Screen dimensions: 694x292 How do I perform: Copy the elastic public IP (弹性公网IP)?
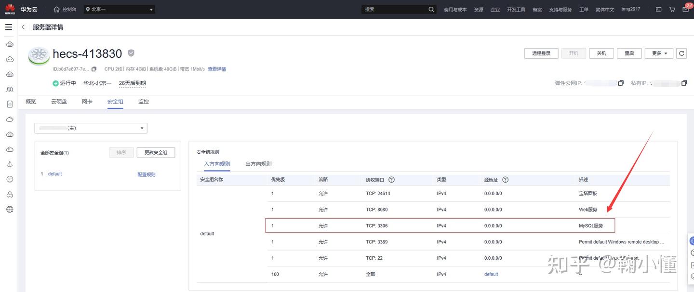click(x=621, y=83)
